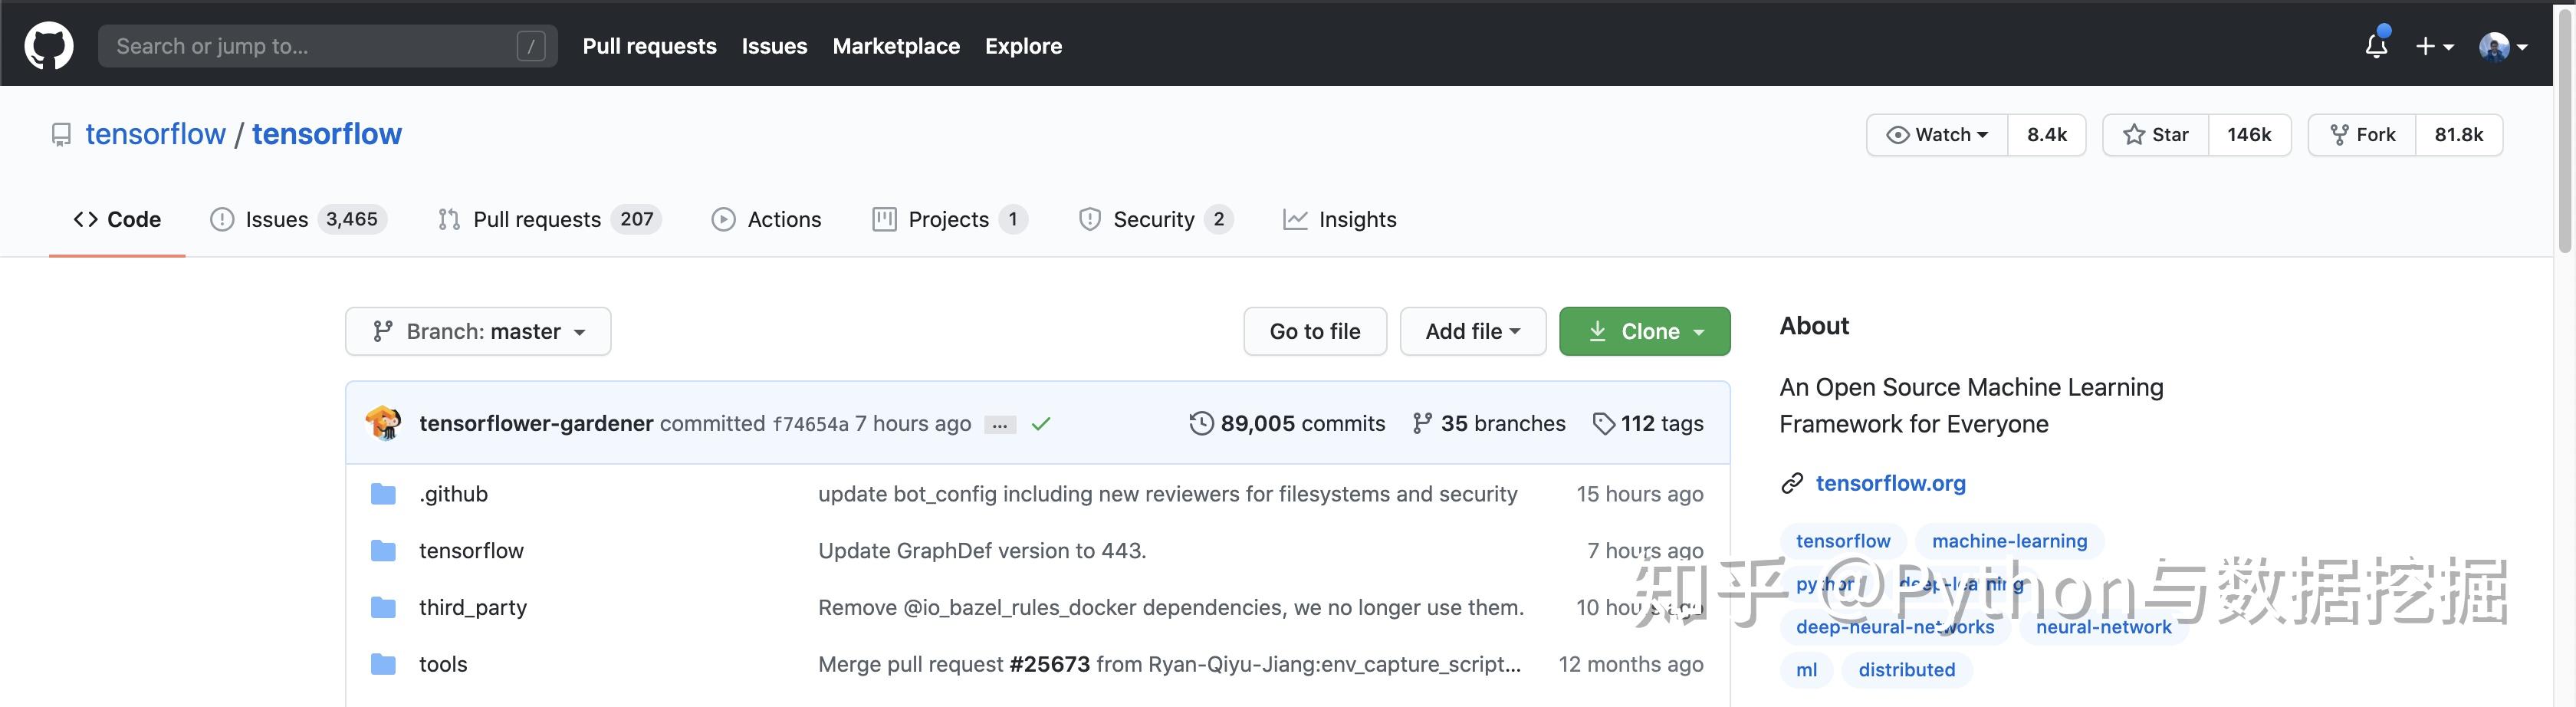Open the Security tab
The height and width of the screenshot is (707, 2576).
(x=1155, y=219)
